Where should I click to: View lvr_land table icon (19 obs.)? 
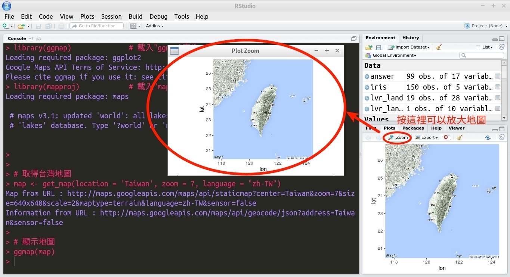(498, 98)
